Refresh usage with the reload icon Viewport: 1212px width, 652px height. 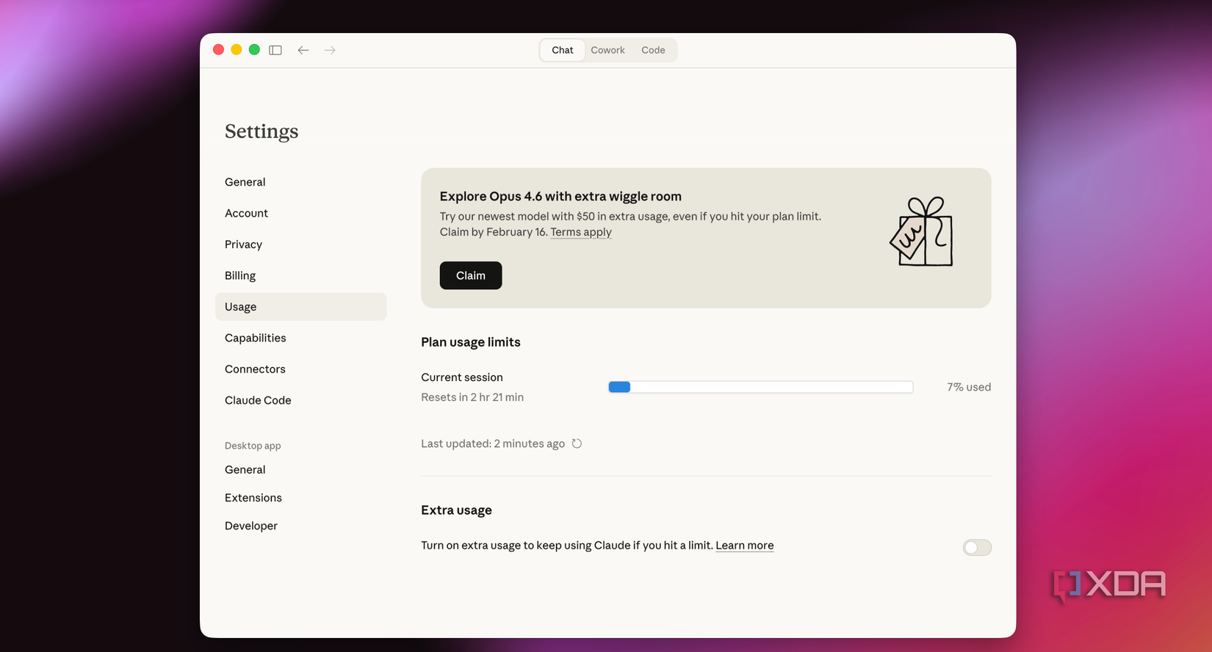tap(577, 443)
